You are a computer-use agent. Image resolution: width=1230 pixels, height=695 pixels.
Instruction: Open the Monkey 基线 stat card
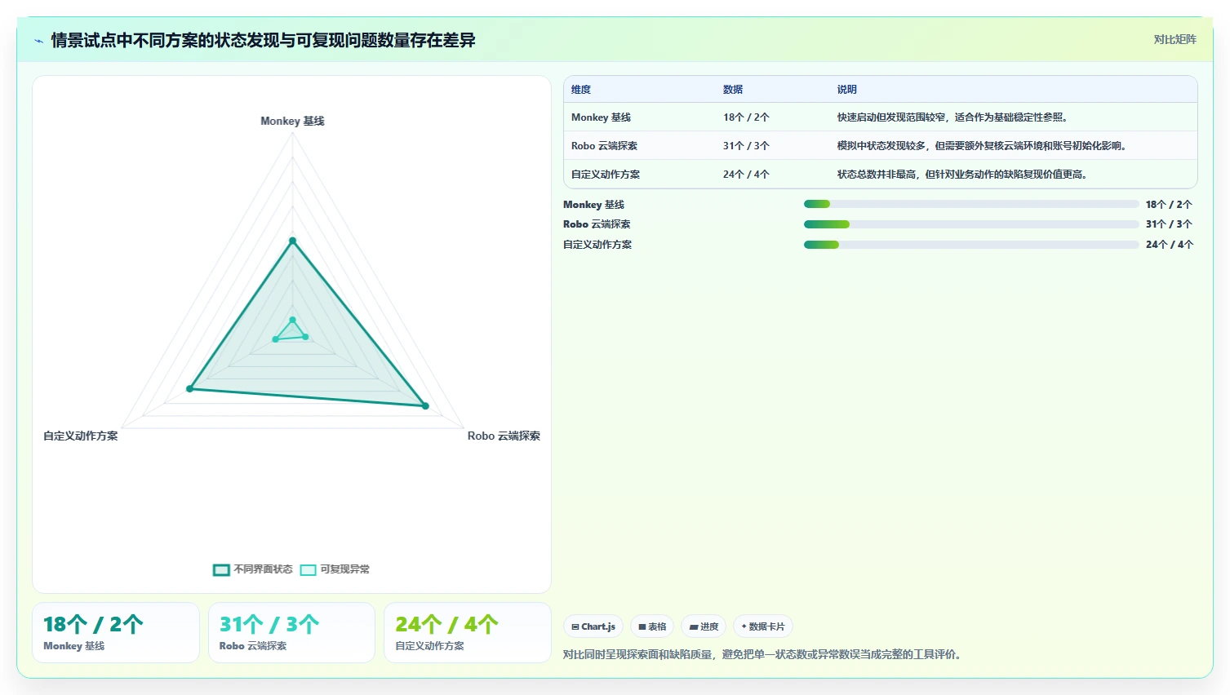[x=116, y=632]
